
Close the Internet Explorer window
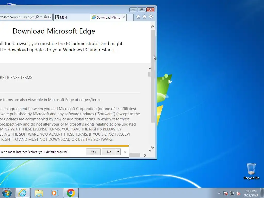150,10
